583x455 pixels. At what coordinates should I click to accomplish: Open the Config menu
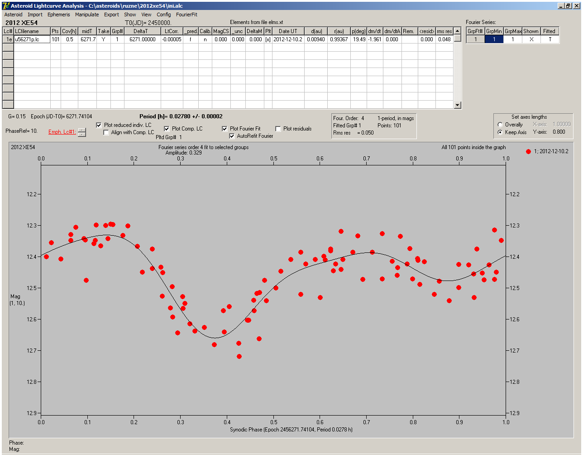tap(164, 15)
